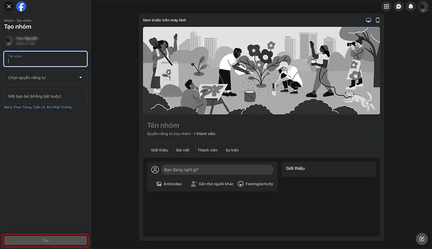Focus the Tên nhóm input field
Image resolution: width=432 pixels, height=249 pixels.
pos(45,61)
